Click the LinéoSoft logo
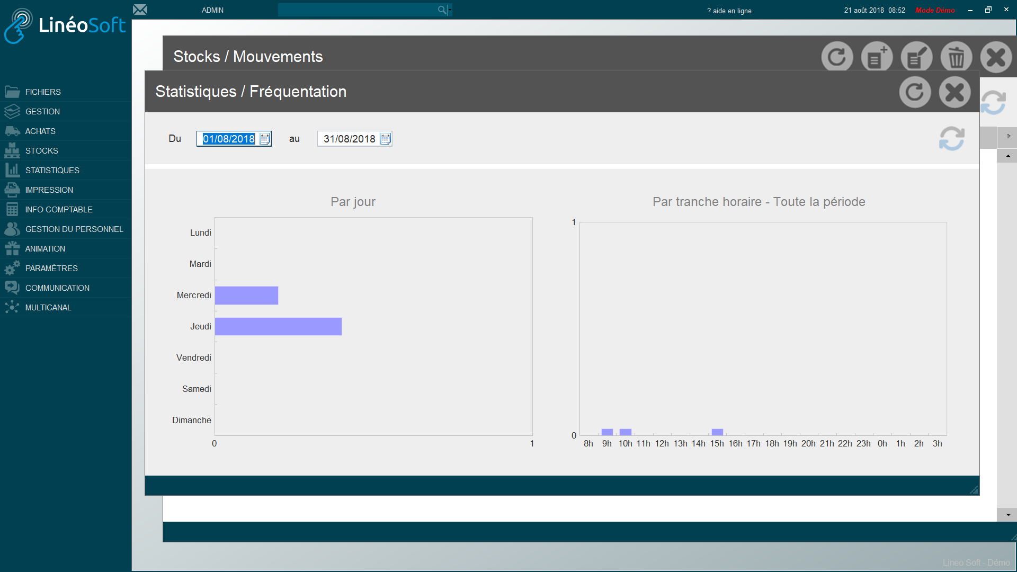The width and height of the screenshot is (1017, 572). pyautogui.click(x=65, y=25)
